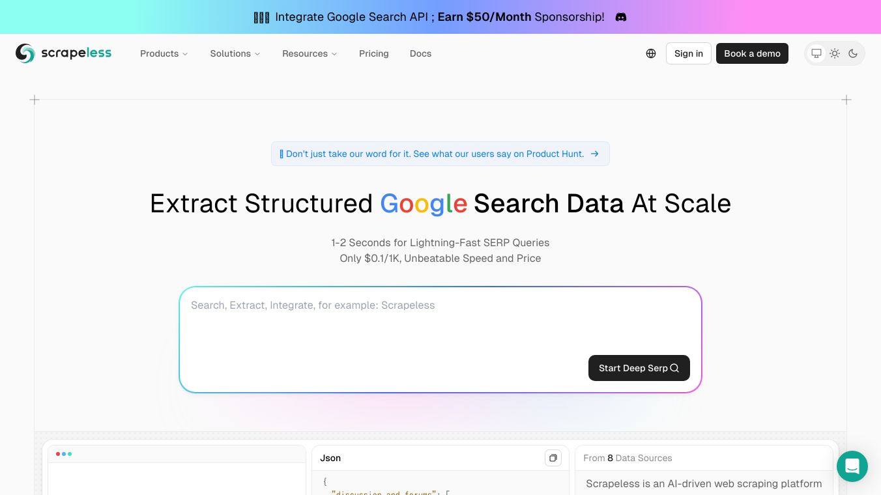
Task: Open the Discord icon in banner
Action: [x=621, y=17]
